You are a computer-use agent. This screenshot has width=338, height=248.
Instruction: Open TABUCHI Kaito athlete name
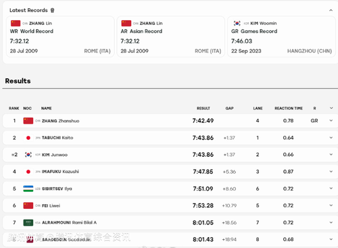click(57, 138)
